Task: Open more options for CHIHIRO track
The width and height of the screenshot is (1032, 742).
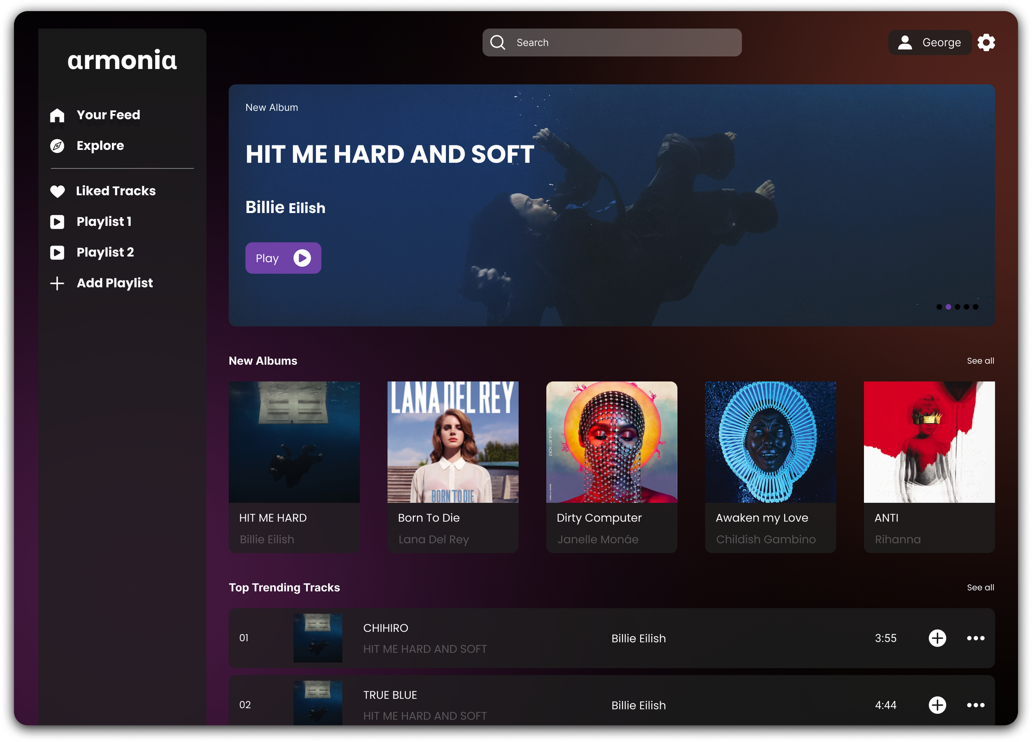Action: pos(975,638)
